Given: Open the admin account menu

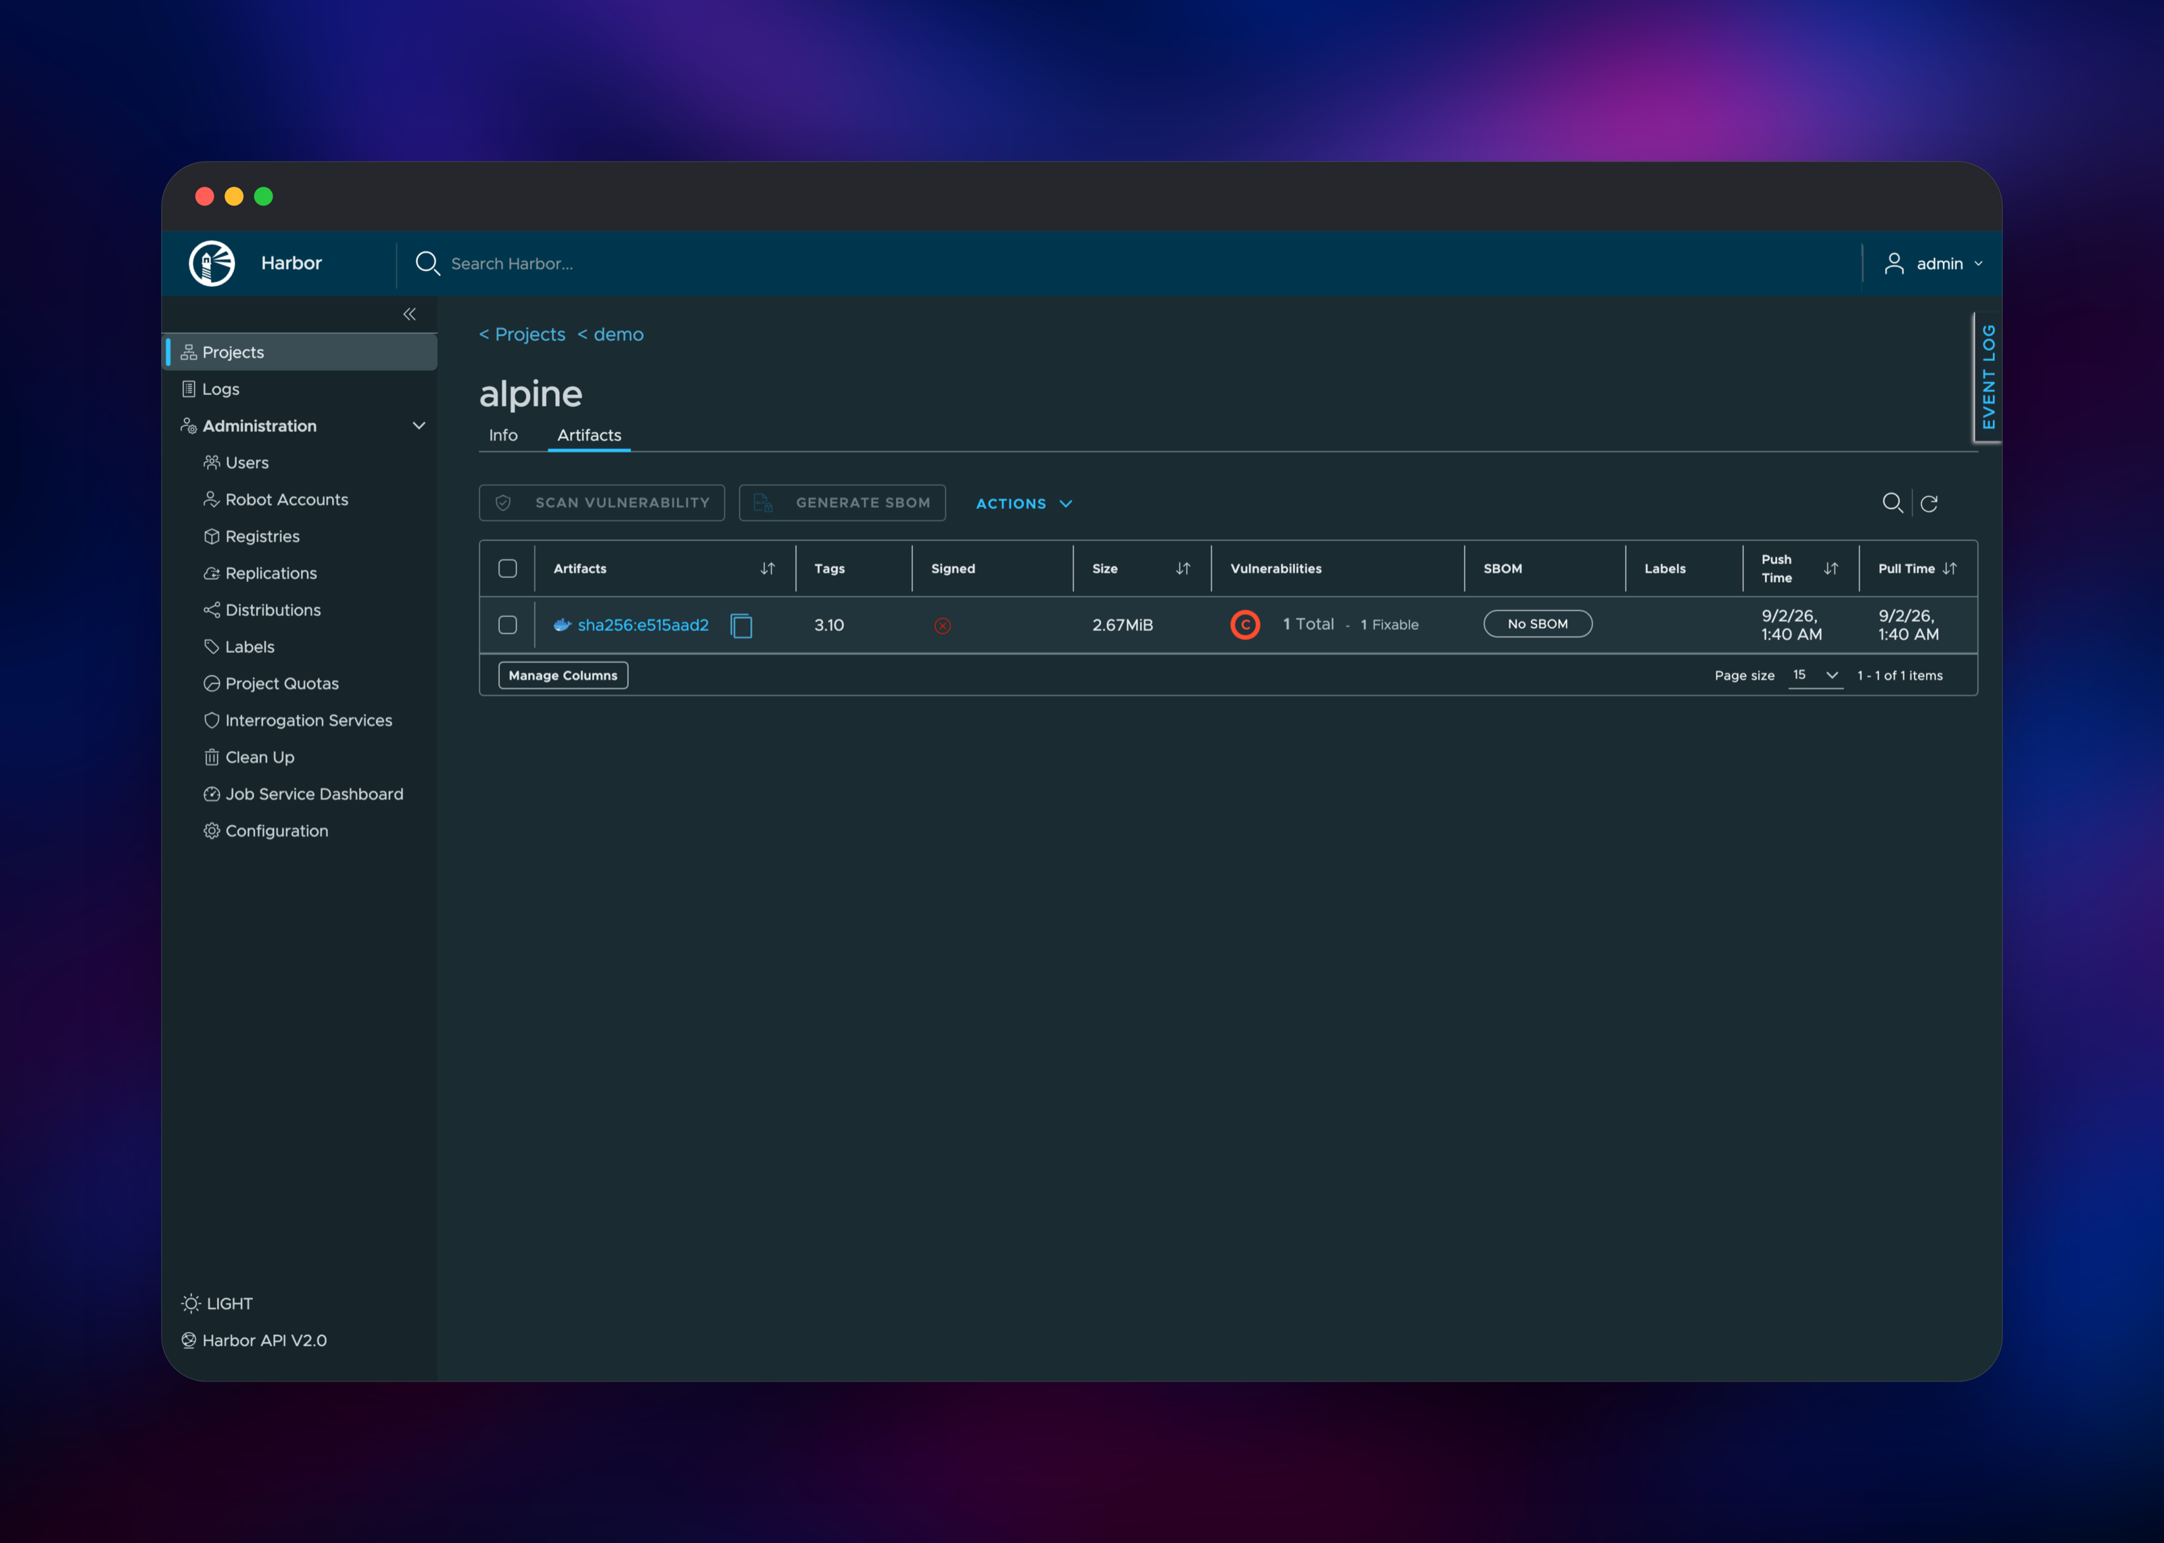Looking at the screenshot, I should tap(1934, 263).
